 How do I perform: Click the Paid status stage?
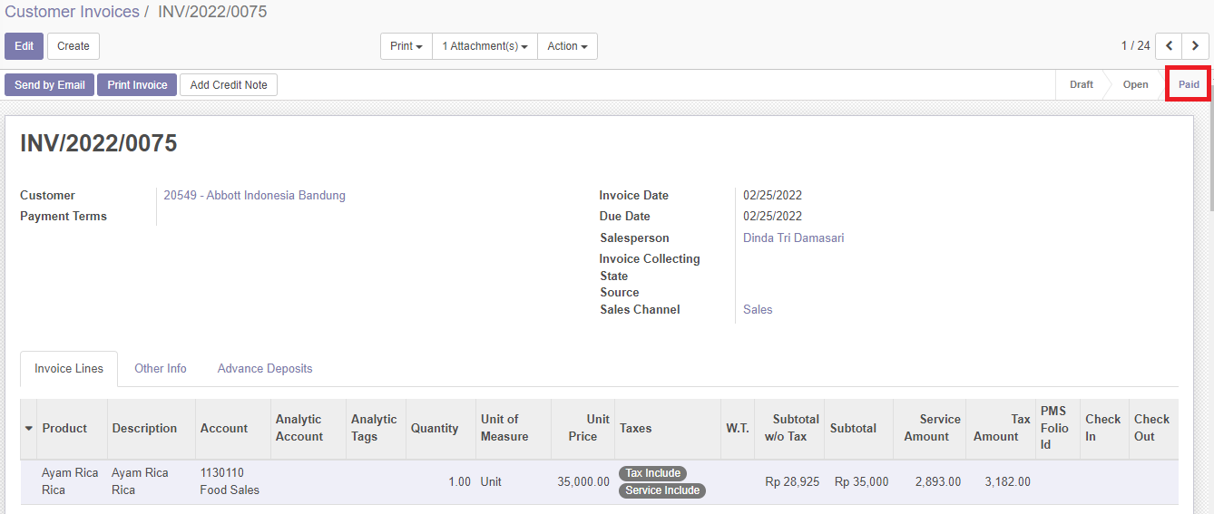click(x=1189, y=84)
